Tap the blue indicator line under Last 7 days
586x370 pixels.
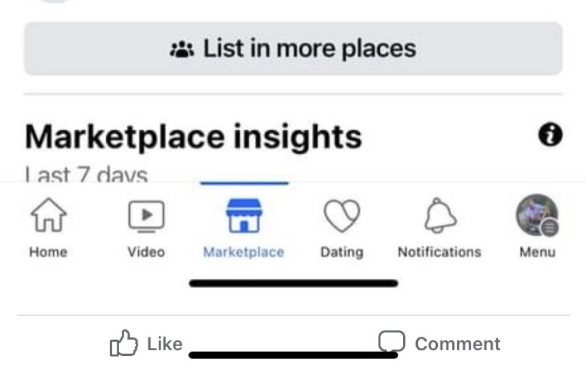coord(245,182)
